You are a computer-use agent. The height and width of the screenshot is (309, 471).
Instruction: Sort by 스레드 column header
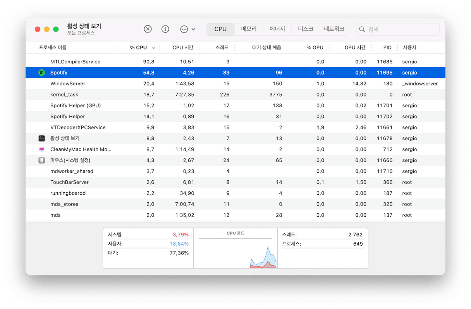222,48
